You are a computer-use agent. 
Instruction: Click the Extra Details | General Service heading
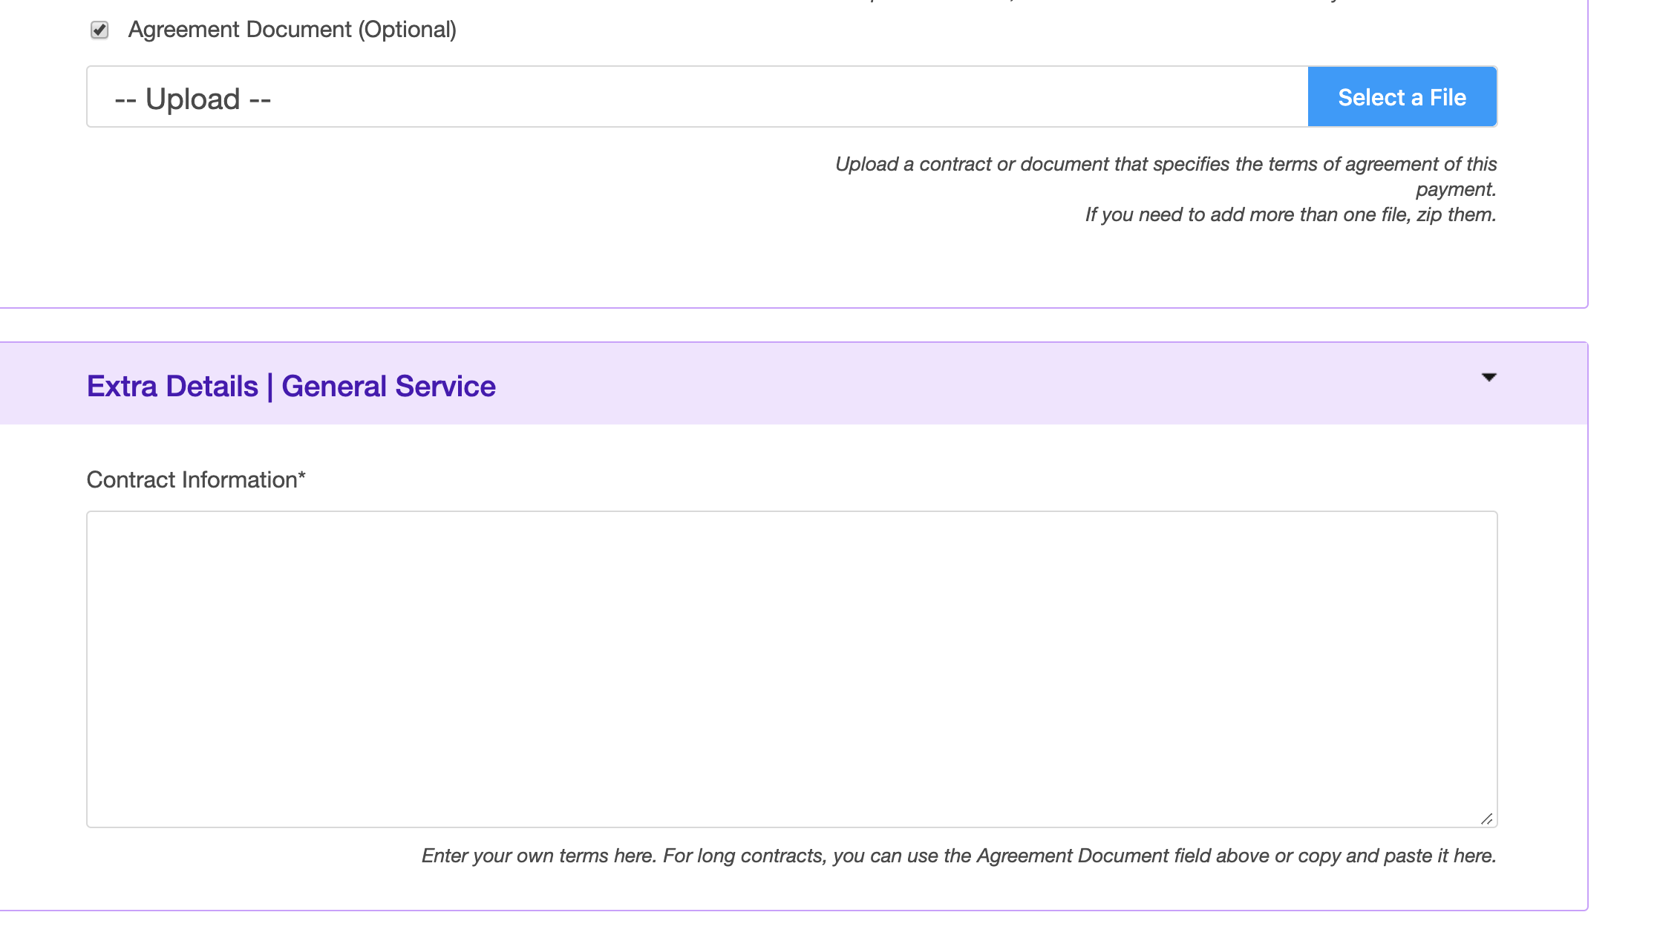[291, 386]
